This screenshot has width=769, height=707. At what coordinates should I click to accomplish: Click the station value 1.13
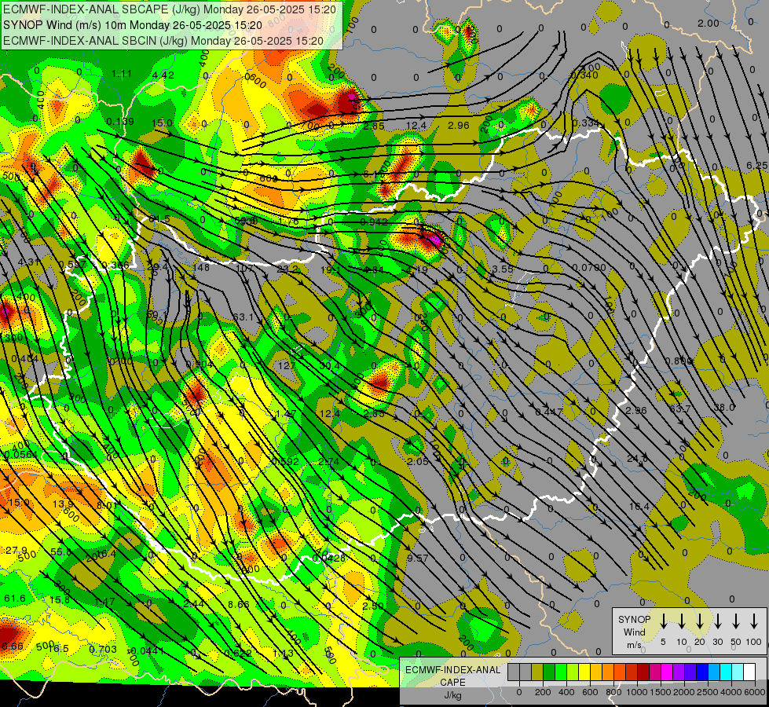click(x=283, y=654)
